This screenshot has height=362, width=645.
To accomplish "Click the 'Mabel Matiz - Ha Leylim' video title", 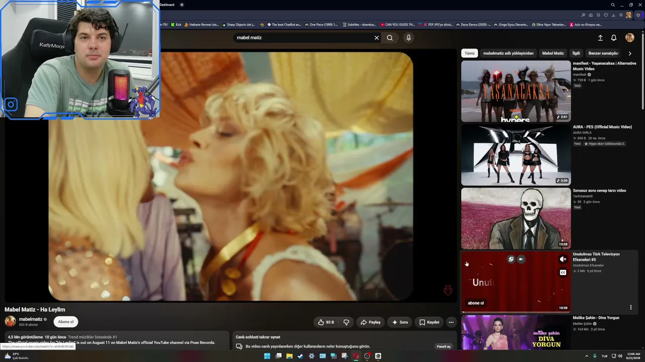I will (x=35, y=310).
